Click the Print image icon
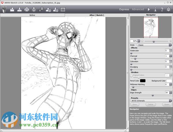 pyautogui.click(x=27, y=9)
